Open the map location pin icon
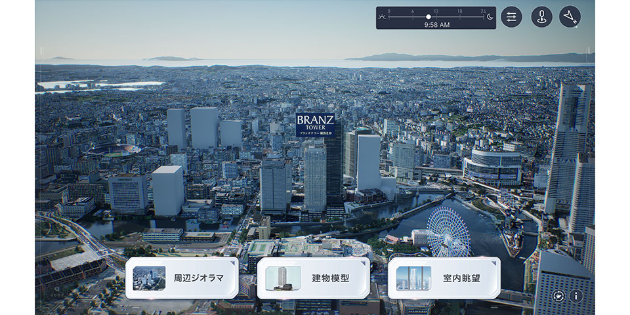The height and width of the screenshot is (315, 630). pyautogui.click(x=541, y=17)
